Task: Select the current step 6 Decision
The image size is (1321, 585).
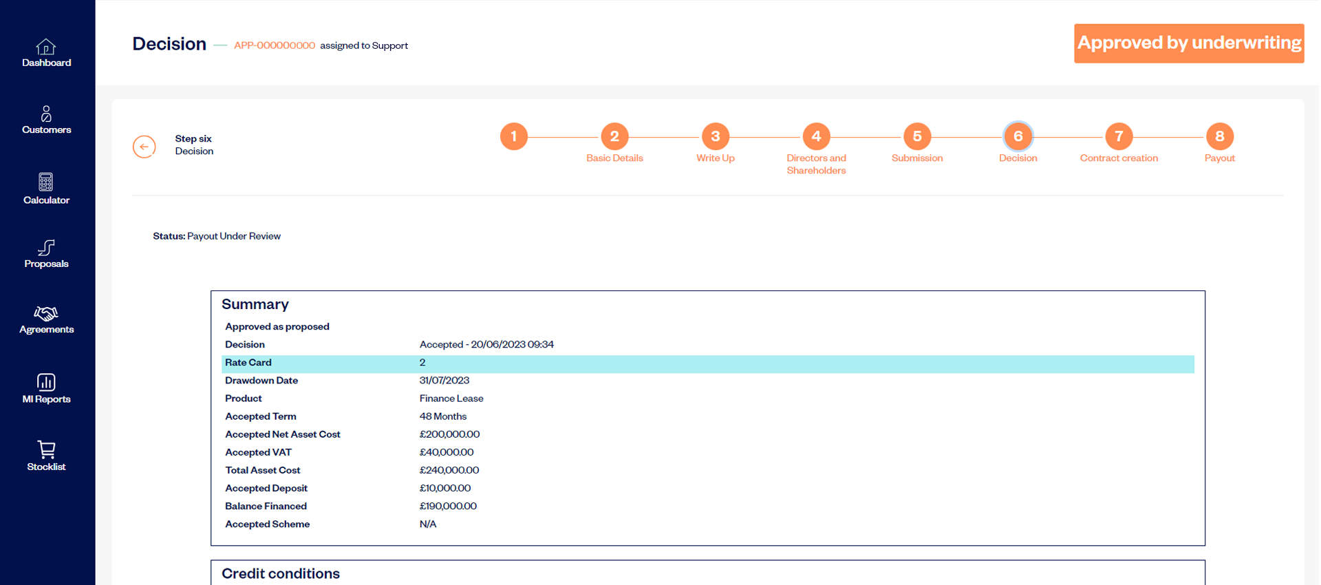Action: coord(1018,136)
